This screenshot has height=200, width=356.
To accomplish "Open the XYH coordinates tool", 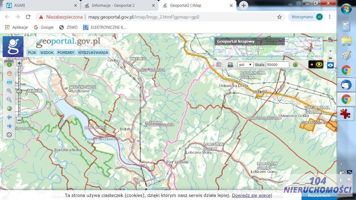I will 9,82.
